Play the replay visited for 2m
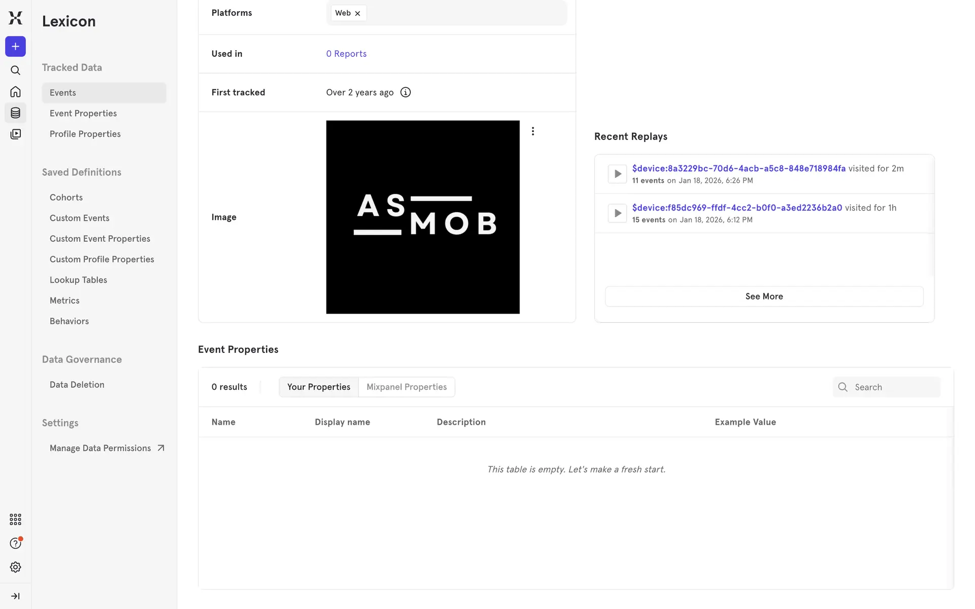 pyautogui.click(x=617, y=174)
